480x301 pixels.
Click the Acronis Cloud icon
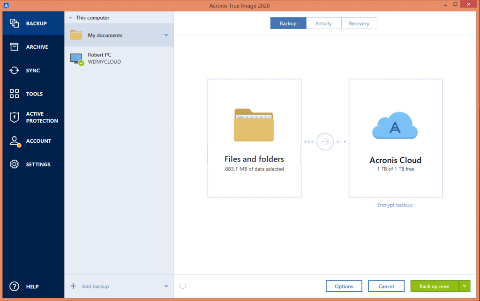click(395, 125)
